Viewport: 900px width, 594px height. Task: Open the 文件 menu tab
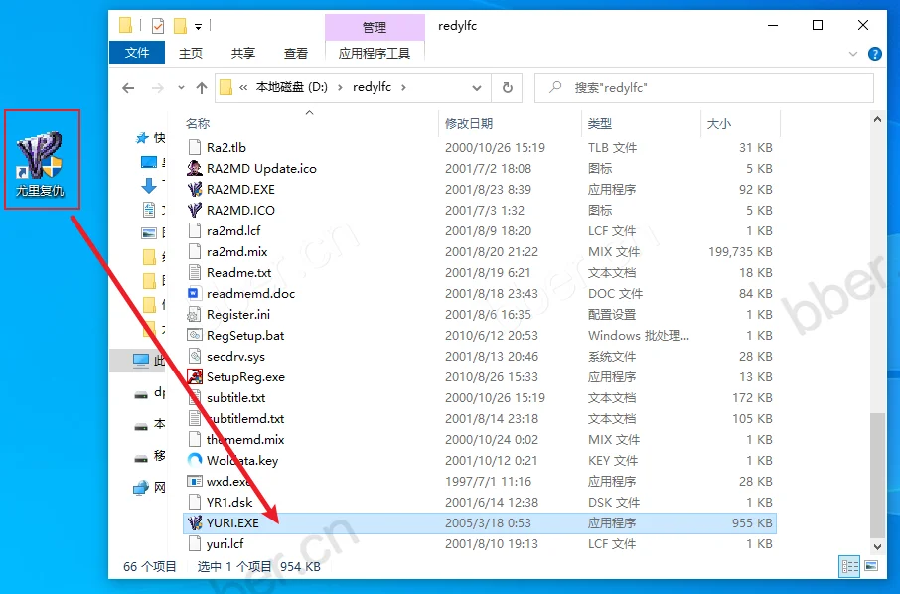137,53
